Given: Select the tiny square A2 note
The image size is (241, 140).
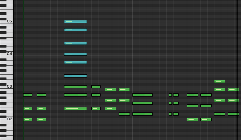Looking at the screenshot, I should [x=170, y=95].
